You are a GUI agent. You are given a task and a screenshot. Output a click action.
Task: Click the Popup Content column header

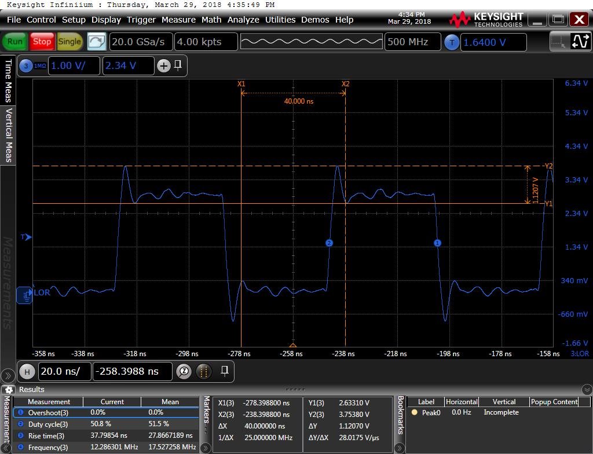click(554, 402)
